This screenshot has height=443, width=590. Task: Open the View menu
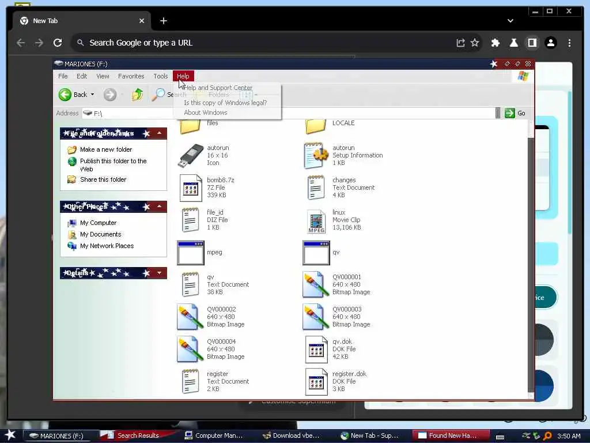[x=103, y=76]
